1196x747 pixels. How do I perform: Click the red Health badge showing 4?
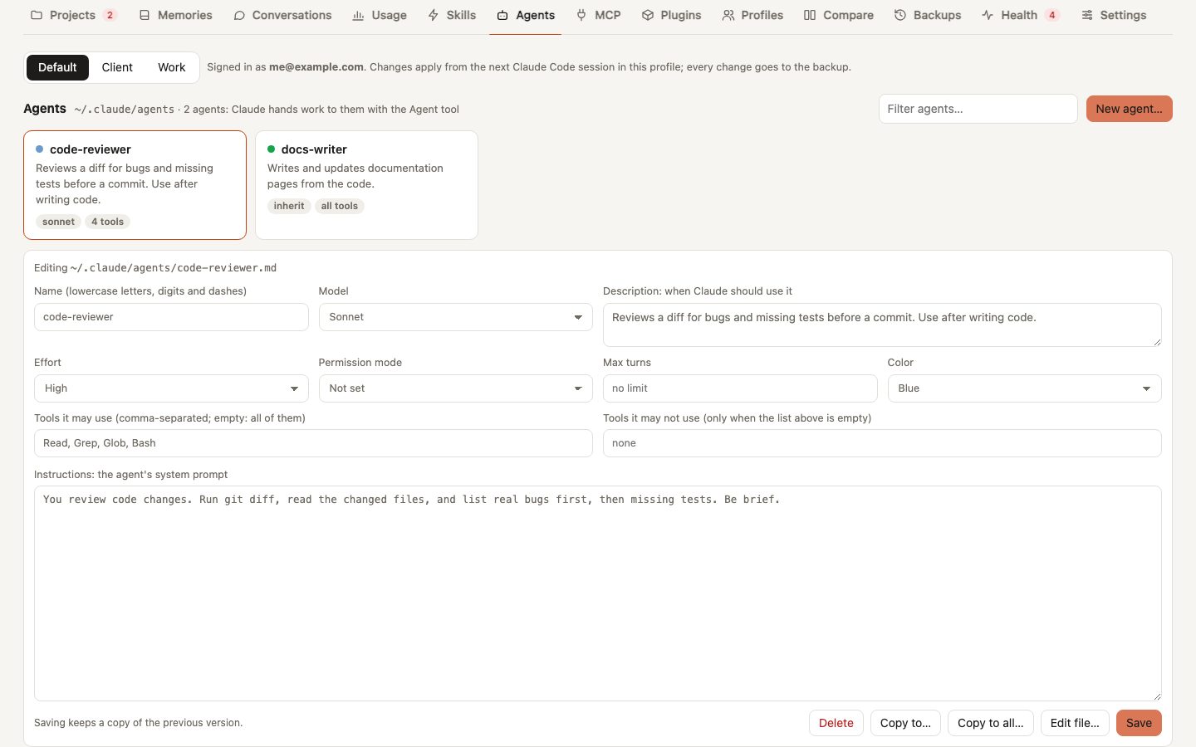tap(1051, 15)
